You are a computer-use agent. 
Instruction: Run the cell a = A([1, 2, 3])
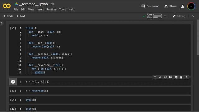(13, 82)
